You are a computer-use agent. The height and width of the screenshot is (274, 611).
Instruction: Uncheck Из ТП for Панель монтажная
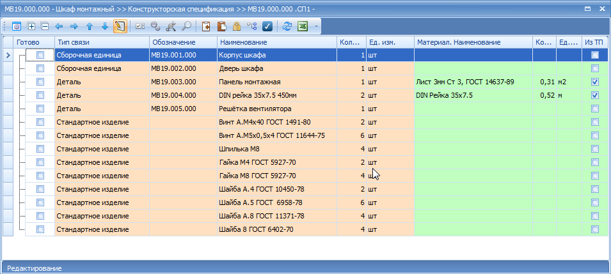point(594,82)
